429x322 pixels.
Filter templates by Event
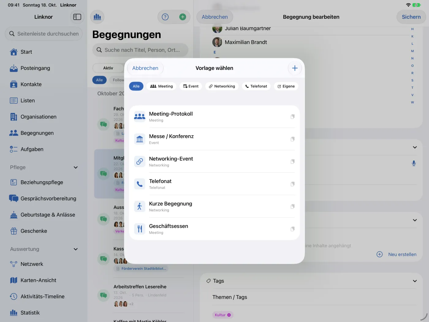[191, 86]
